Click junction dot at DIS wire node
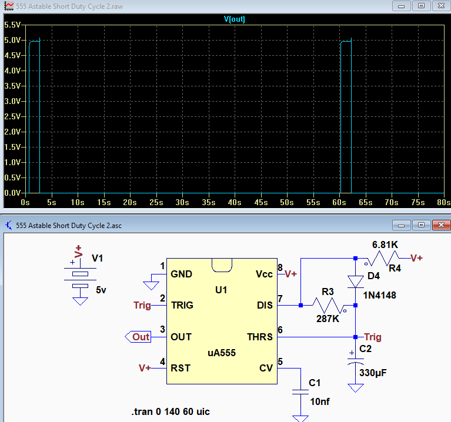This screenshot has height=422, width=451. tap(300, 305)
